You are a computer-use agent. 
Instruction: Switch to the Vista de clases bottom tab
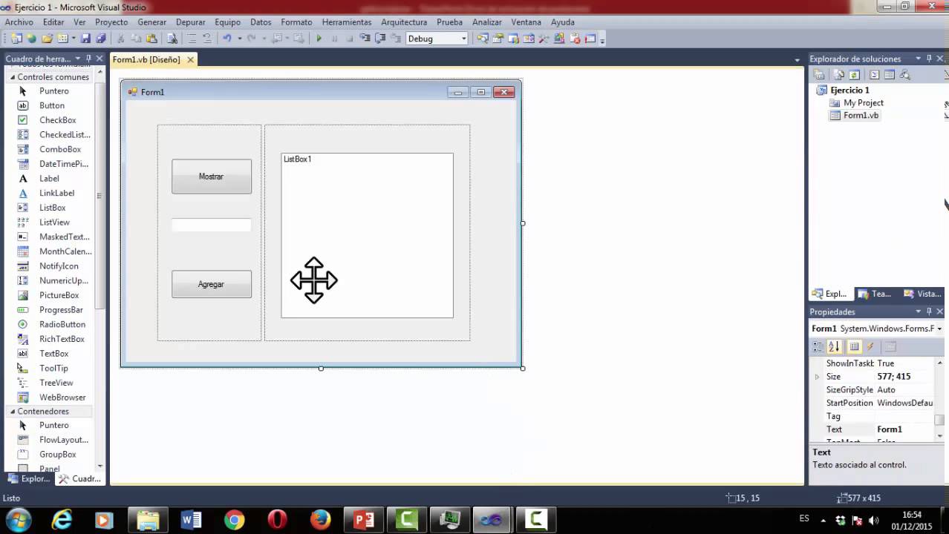click(923, 294)
